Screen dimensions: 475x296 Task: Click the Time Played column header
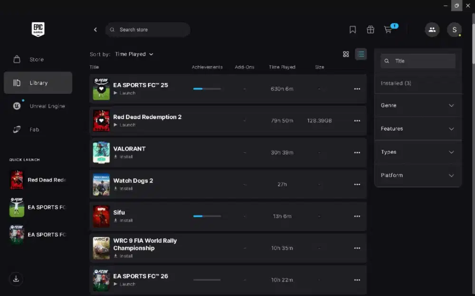(282, 67)
